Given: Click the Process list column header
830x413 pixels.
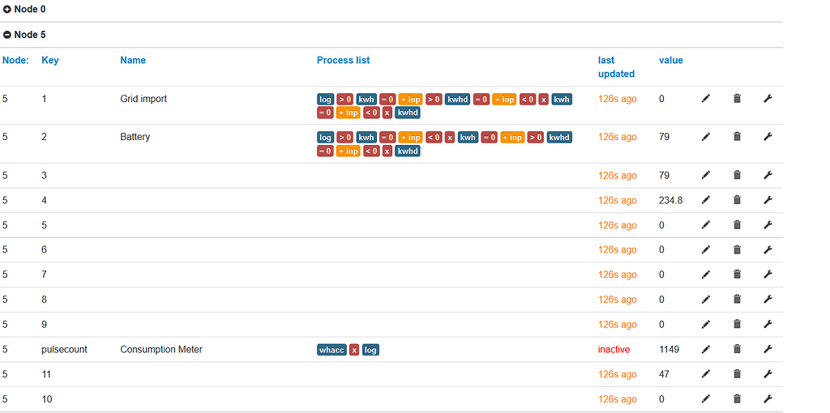Looking at the screenshot, I should (343, 60).
